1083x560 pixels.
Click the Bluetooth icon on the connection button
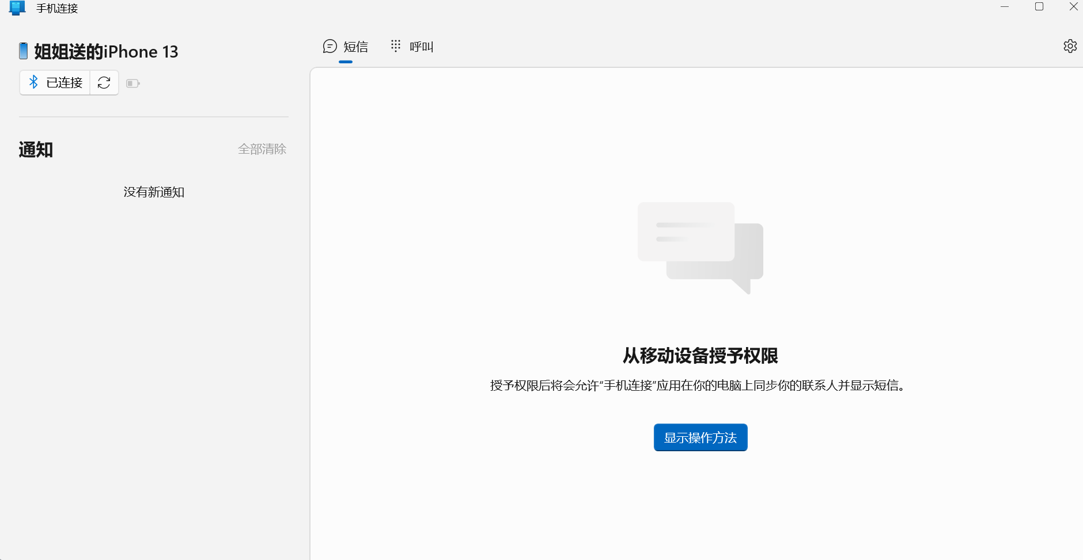click(35, 82)
